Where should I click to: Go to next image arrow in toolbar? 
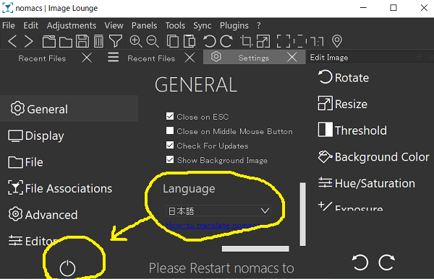coord(28,41)
